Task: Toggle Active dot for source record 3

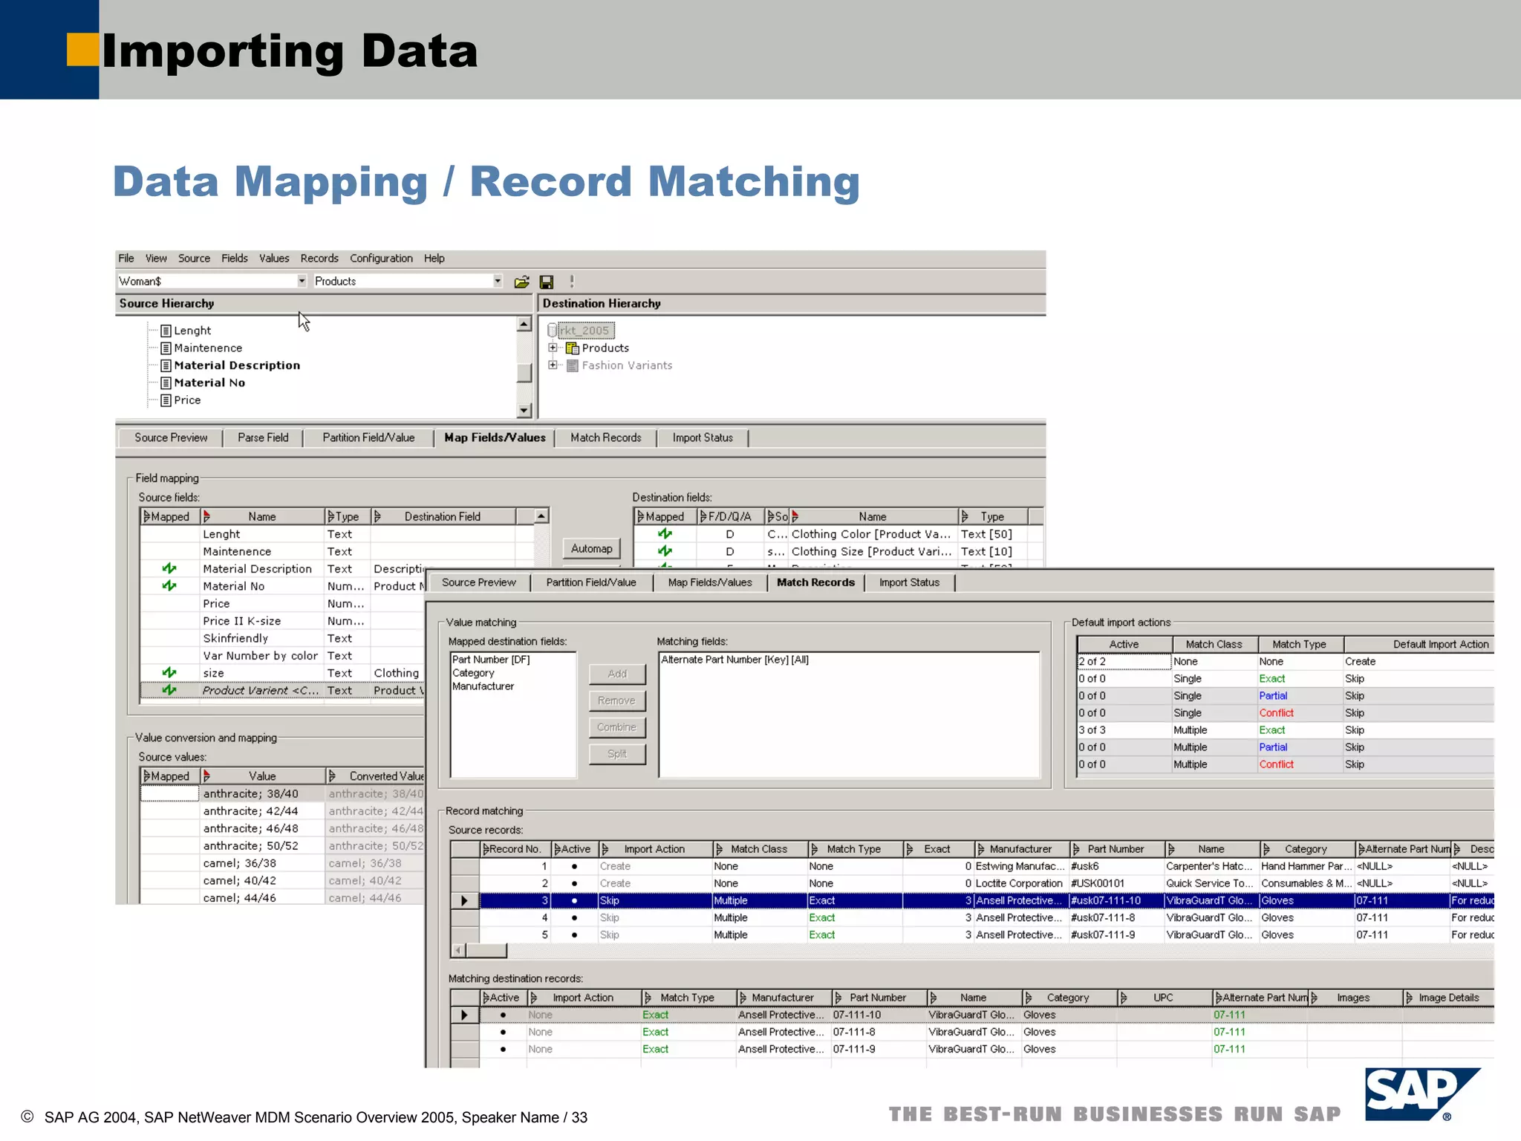Action: 574,900
